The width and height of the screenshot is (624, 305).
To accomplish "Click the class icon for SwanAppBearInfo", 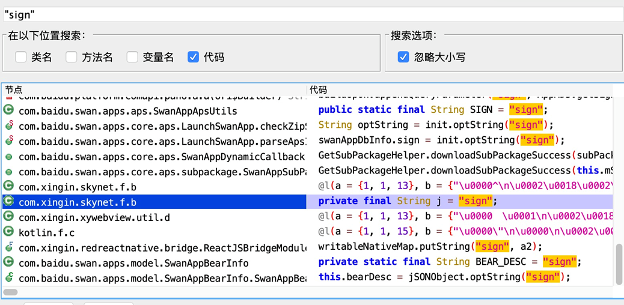I will tap(9, 262).
